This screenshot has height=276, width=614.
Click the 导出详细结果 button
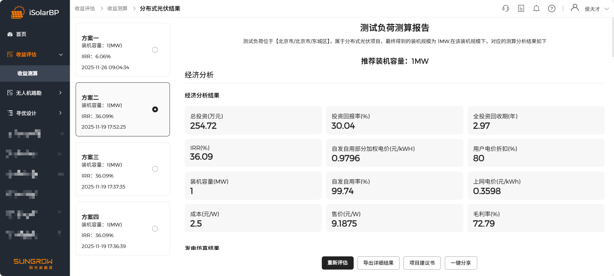click(x=378, y=263)
